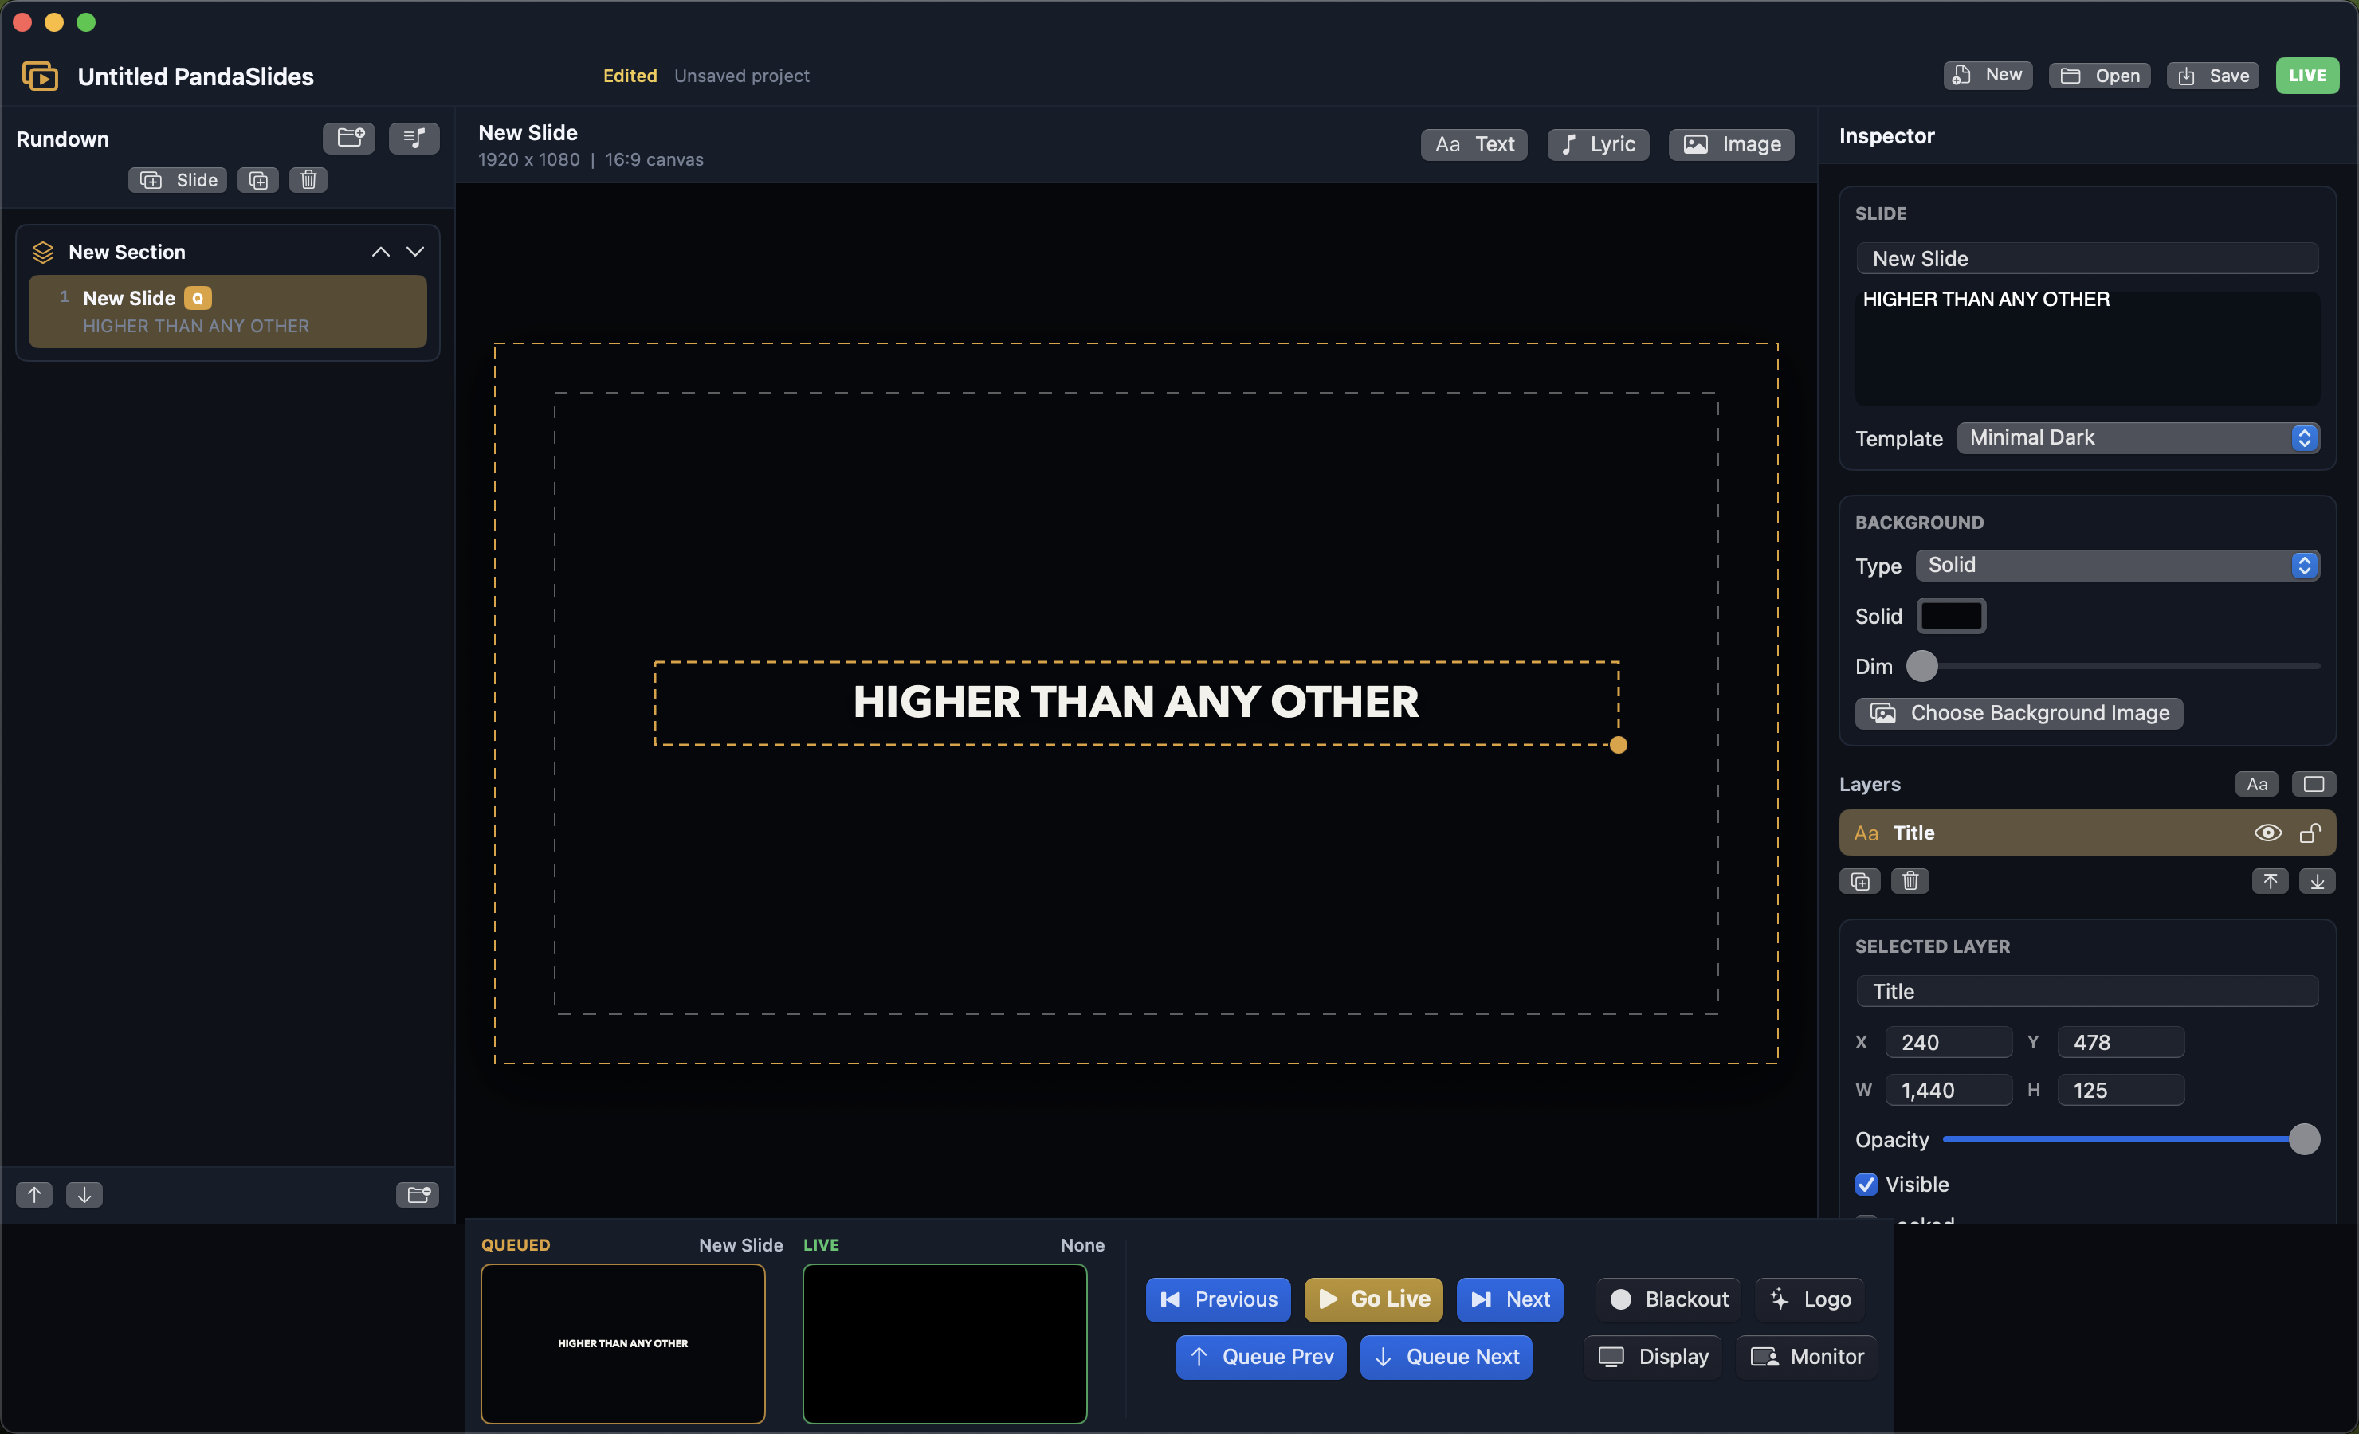
Task: Toggle visibility eye of the Title layer
Action: 2267,833
